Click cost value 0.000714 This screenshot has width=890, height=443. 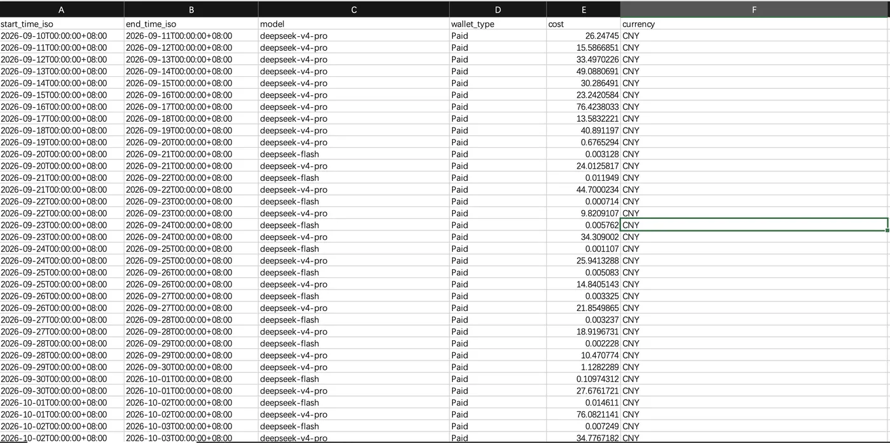[x=584, y=202]
